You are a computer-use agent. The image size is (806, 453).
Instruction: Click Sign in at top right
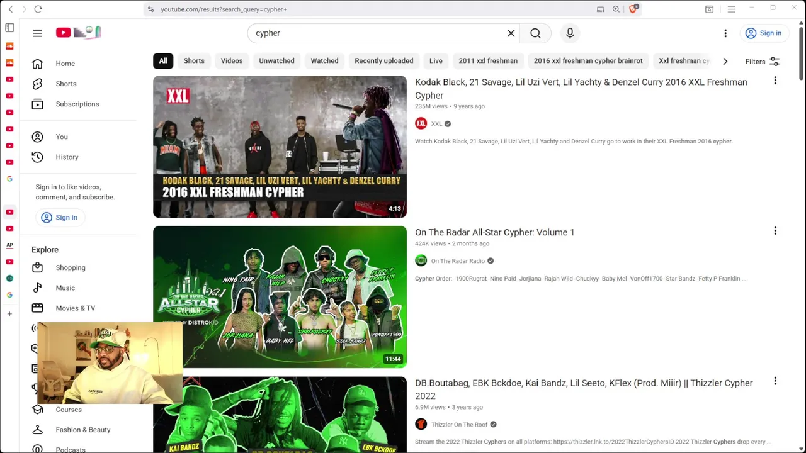click(x=763, y=33)
